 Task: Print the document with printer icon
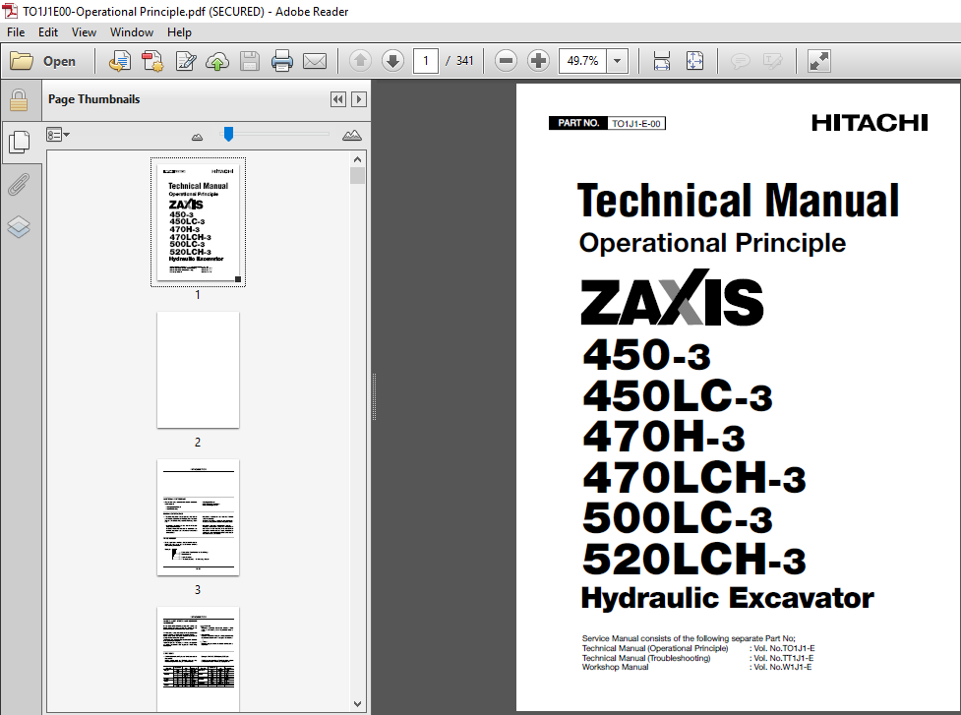pyautogui.click(x=282, y=61)
